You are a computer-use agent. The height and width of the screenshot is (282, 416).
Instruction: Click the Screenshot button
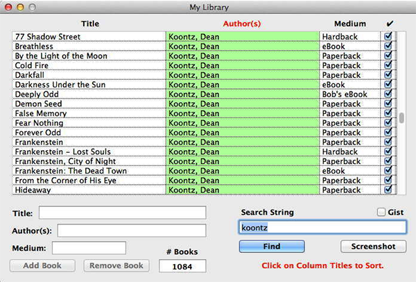[373, 247]
